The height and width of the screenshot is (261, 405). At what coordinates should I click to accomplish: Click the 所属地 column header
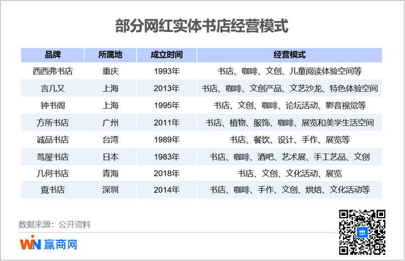[110, 55]
